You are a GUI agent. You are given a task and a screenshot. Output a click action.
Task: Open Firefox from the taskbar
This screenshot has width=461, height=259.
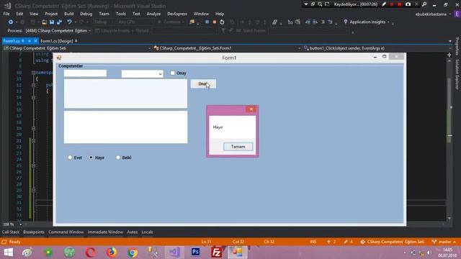(x=112, y=253)
